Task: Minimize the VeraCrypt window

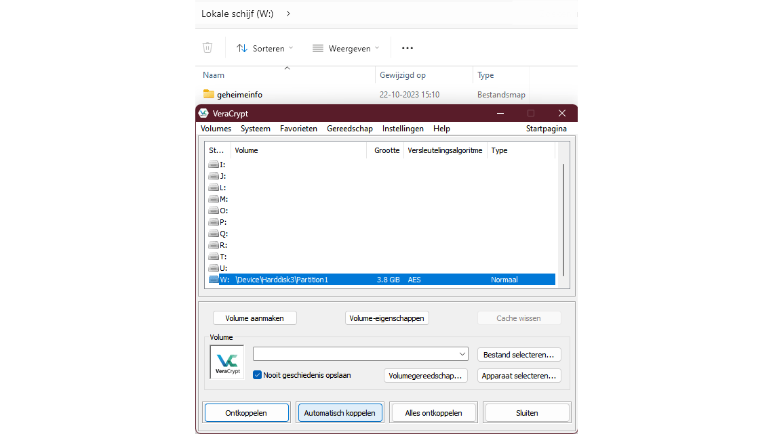Action: [500, 113]
